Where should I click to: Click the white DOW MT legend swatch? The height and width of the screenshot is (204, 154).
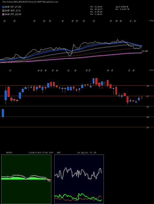3,11
